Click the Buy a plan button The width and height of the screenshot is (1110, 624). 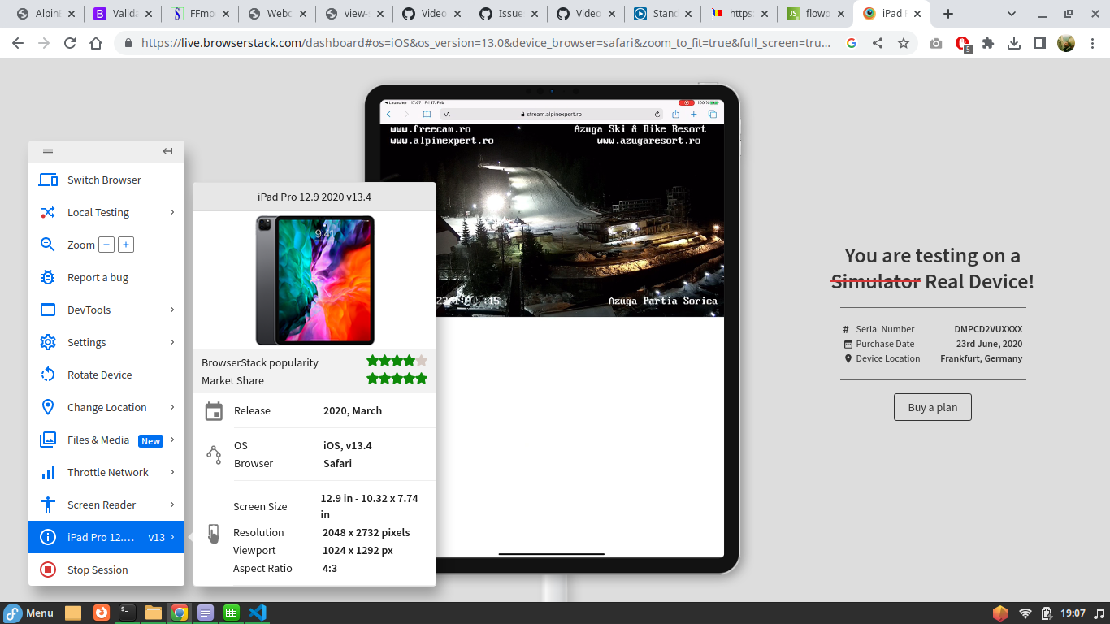pos(933,407)
